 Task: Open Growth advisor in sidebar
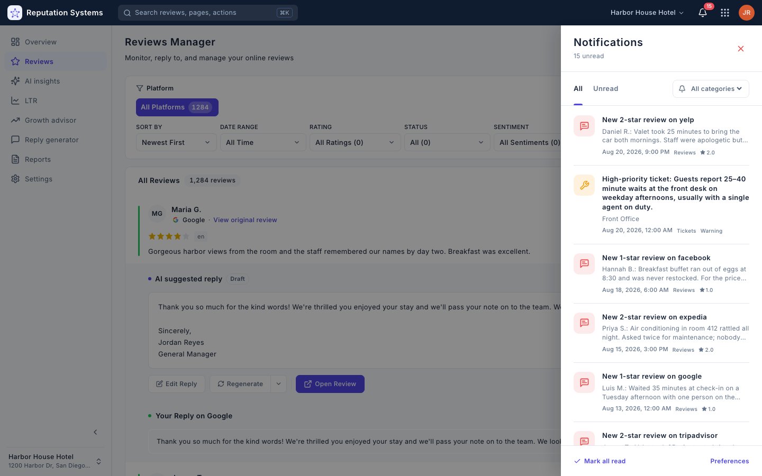tap(56, 120)
